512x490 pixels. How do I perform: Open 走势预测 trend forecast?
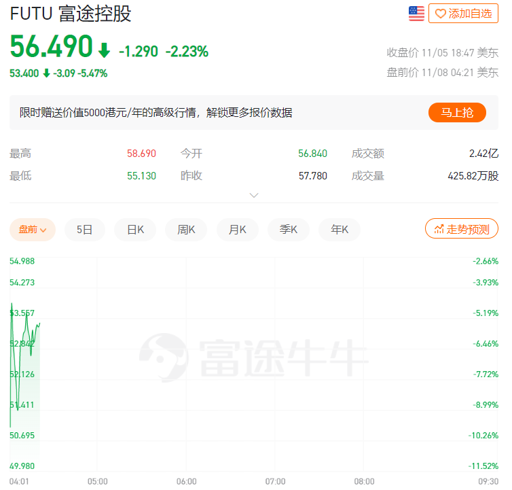(x=461, y=229)
